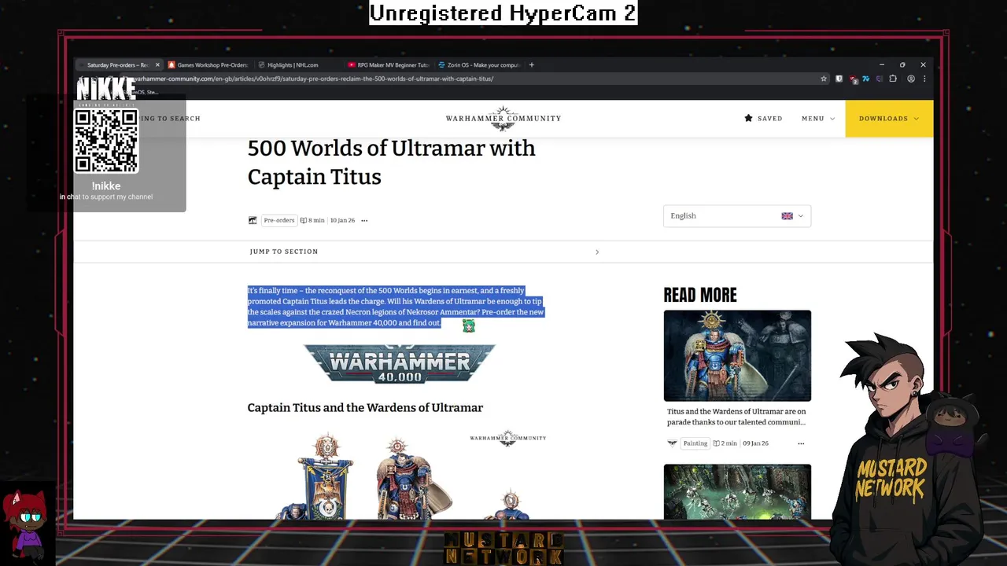Open Titus and the Wardens parade article link

[736, 417]
